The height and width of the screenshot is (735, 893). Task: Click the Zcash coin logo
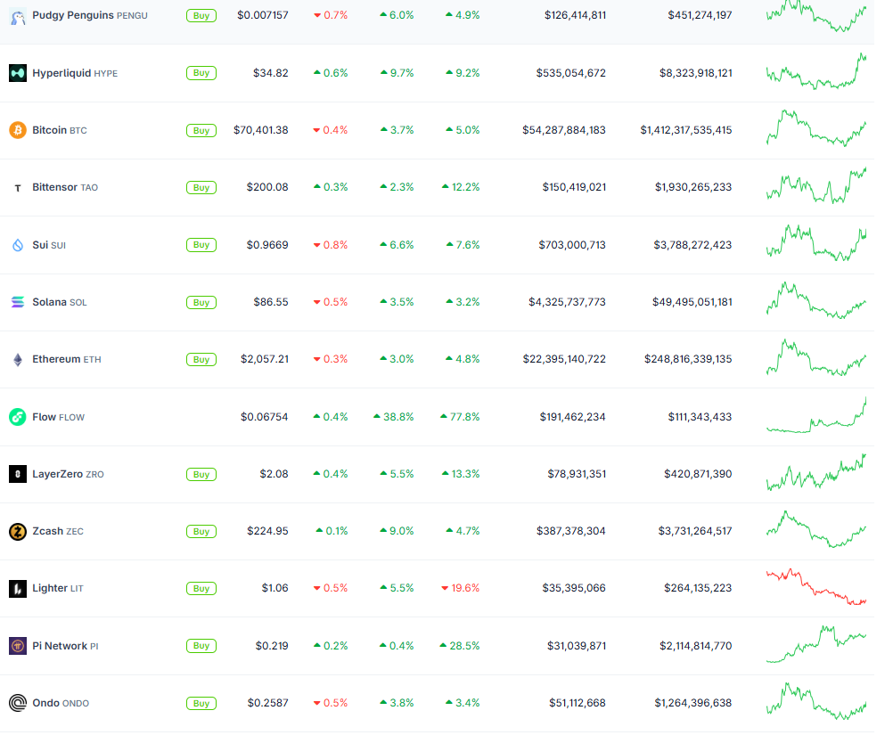[x=18, y=531]
